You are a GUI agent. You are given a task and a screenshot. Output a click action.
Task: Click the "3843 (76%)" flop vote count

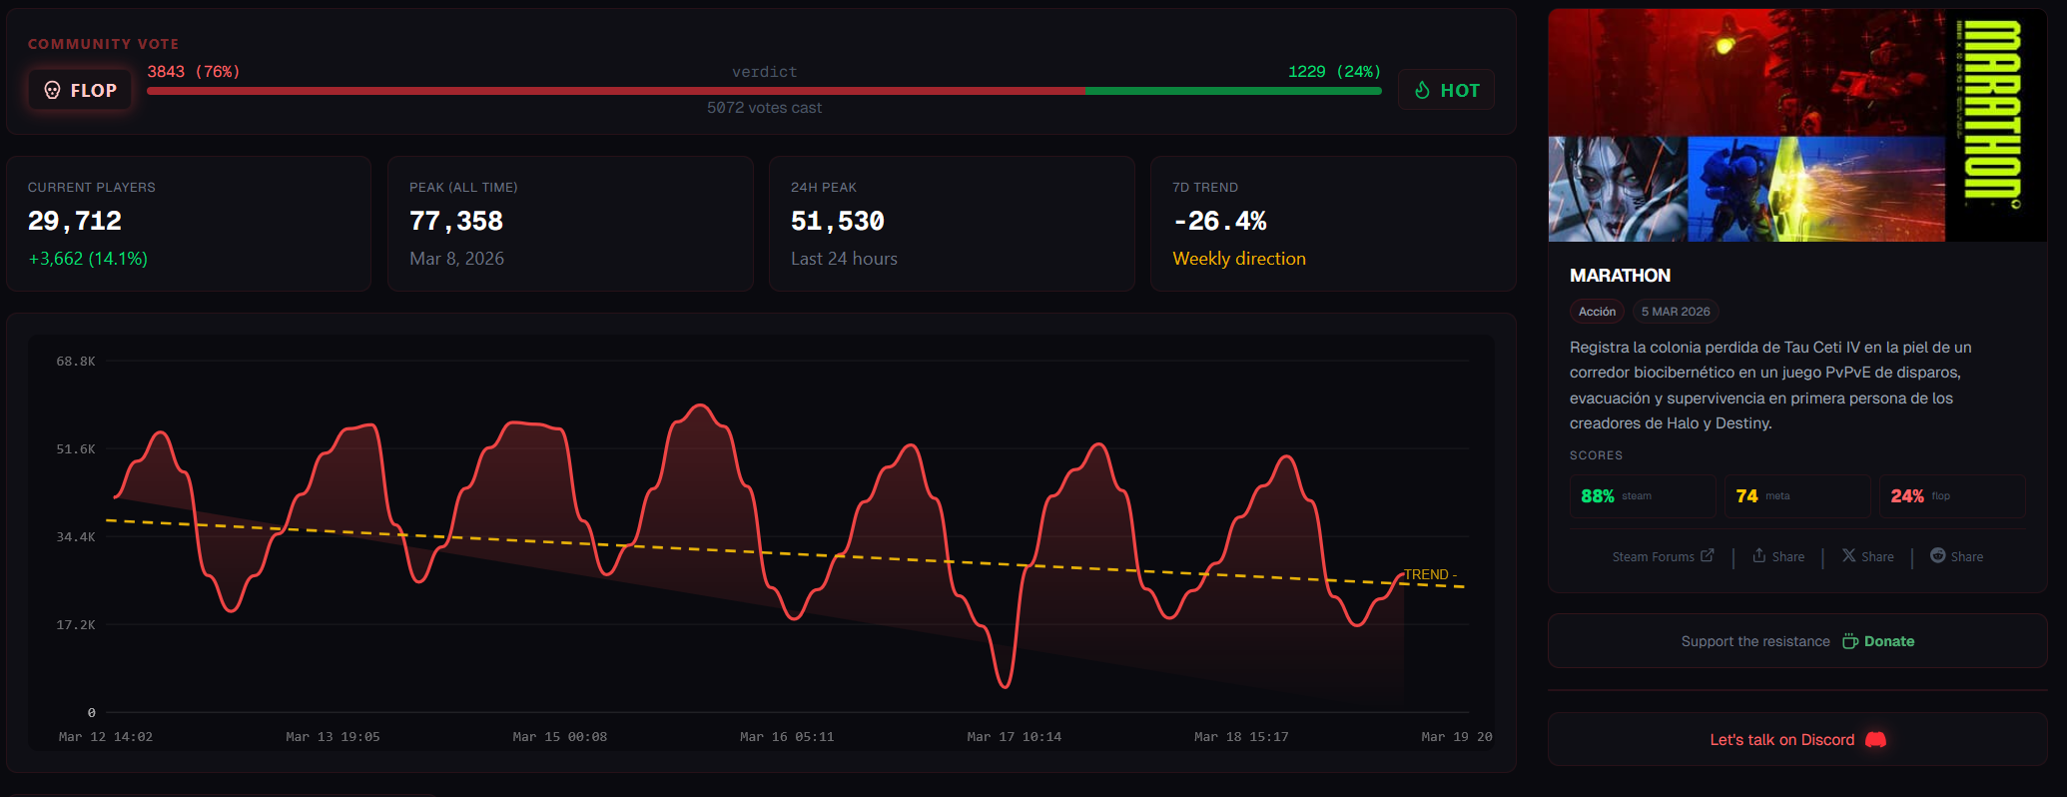click(194, 72)
